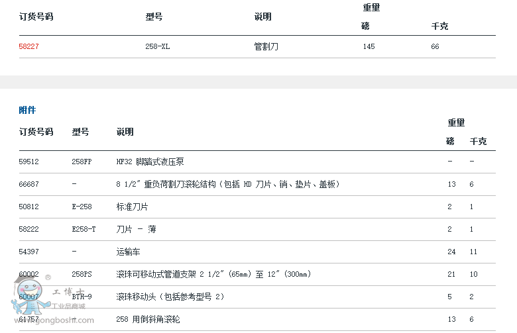517x333 pixels.
Task: Select the 258 用倒斜角滚轮 description
Action: pyautogui.click(x=149, y=320)
